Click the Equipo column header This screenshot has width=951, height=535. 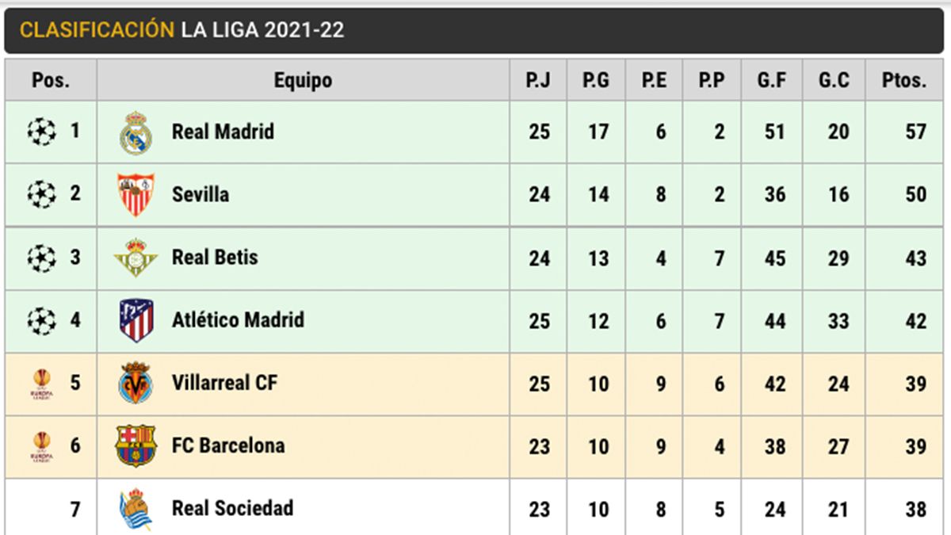[303, 80]
